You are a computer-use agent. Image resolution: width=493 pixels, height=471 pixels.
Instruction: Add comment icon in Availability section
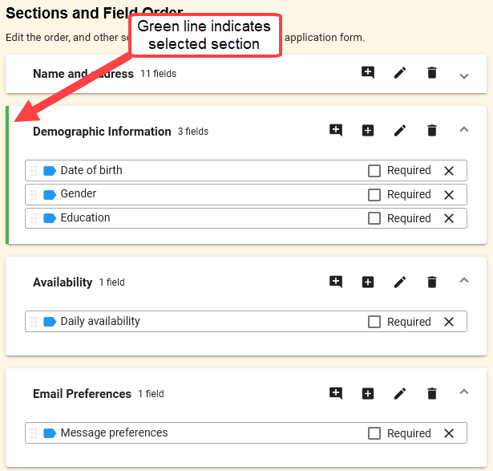click(x=336, y=282)
